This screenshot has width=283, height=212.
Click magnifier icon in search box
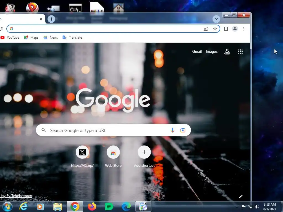coord(43,130)
